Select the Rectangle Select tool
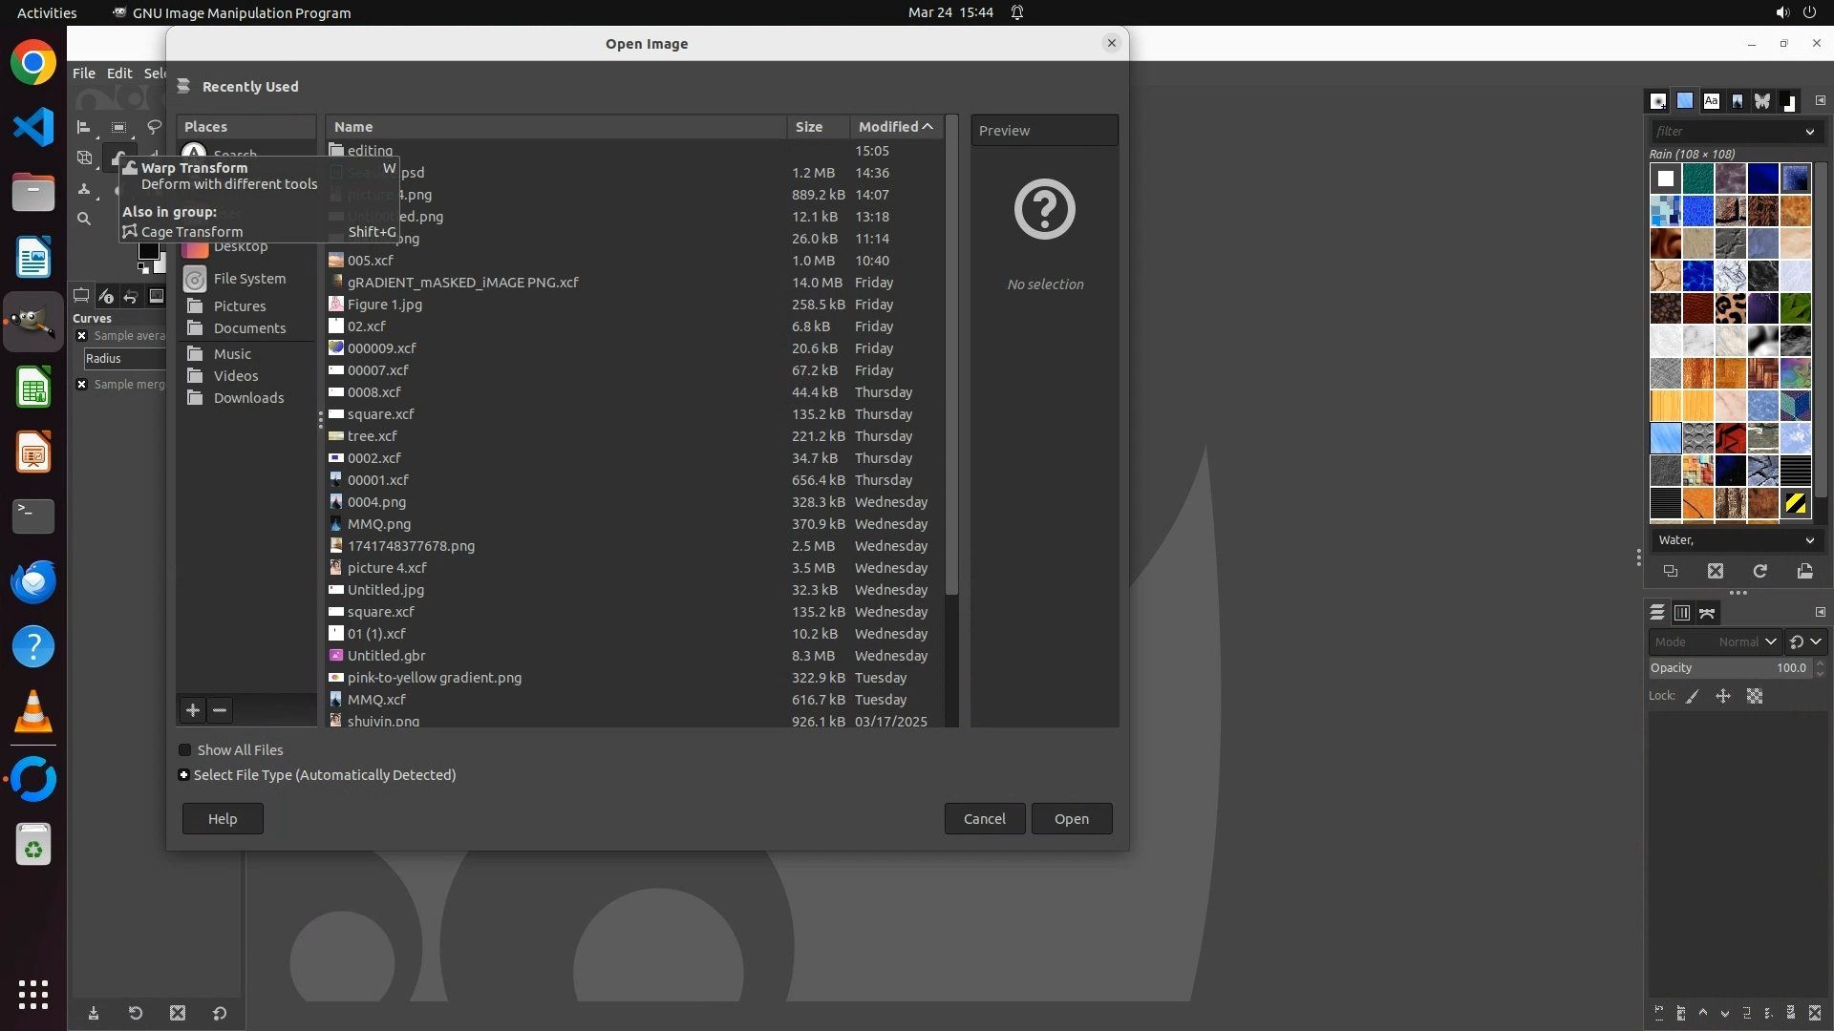Viewport: 1834px width, 1031px height. (x=118, y=127)
